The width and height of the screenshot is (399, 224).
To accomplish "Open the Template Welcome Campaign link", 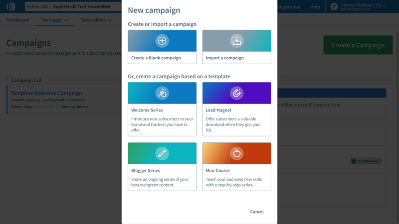I will pyautogui.click(x=46, y=93).
